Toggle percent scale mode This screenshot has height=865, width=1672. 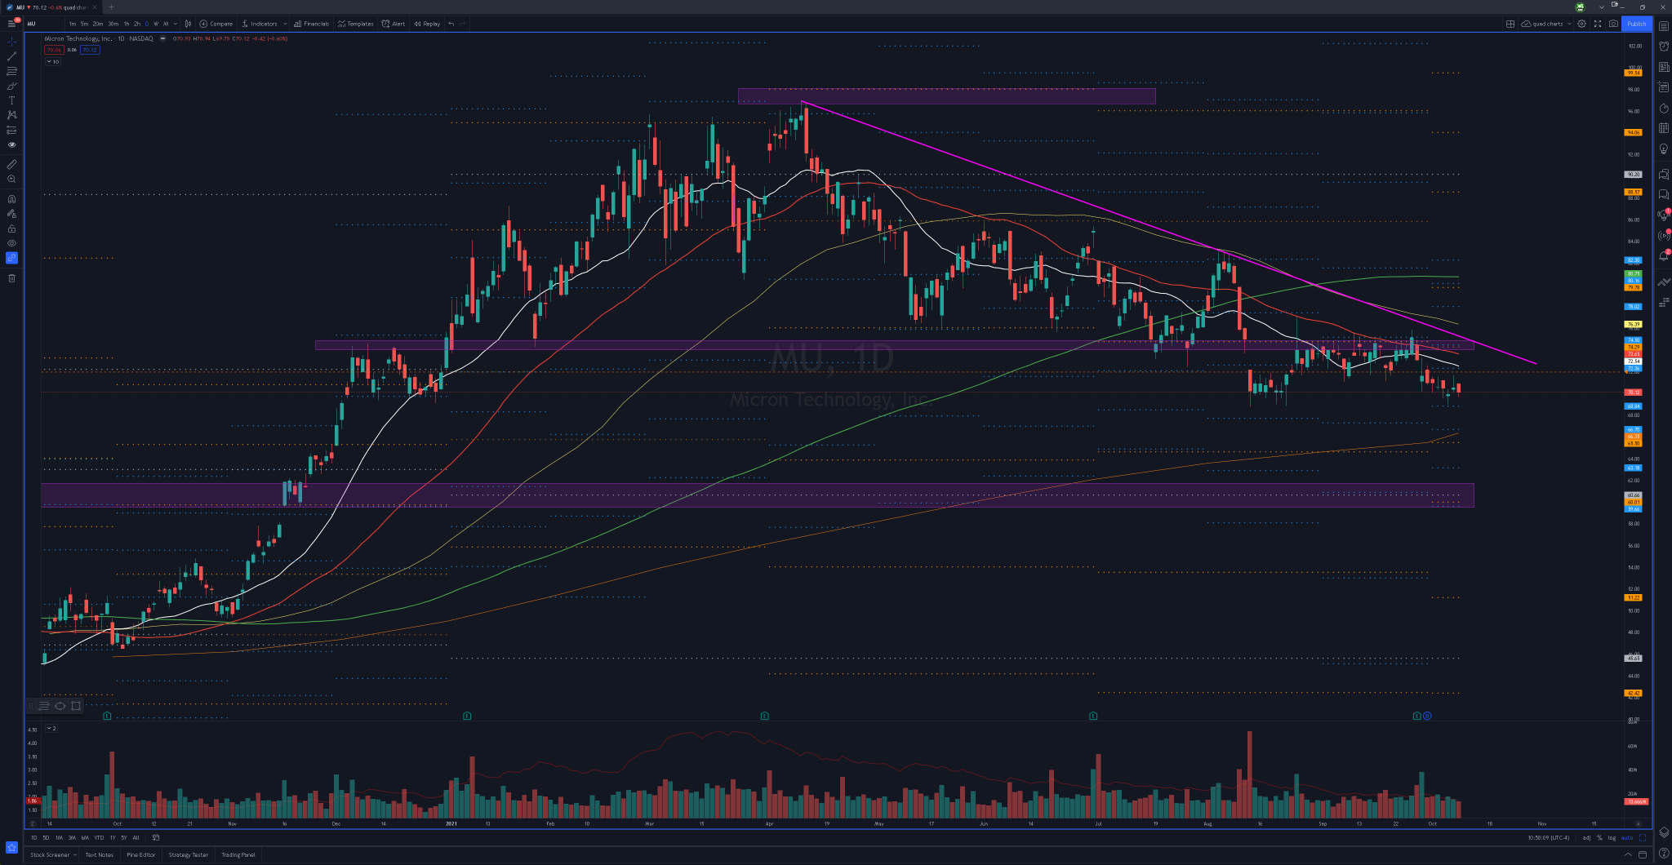click(1599, 837)
